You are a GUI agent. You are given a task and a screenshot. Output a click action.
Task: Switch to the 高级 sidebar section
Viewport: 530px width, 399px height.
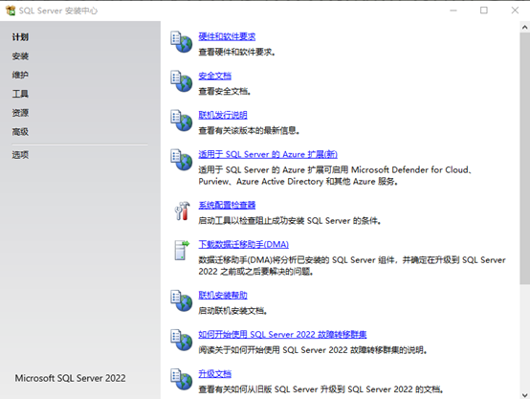[x=20, y=131]
